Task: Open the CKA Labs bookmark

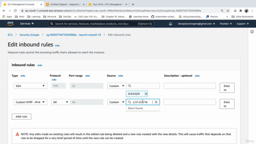Action: click(86, 17)
